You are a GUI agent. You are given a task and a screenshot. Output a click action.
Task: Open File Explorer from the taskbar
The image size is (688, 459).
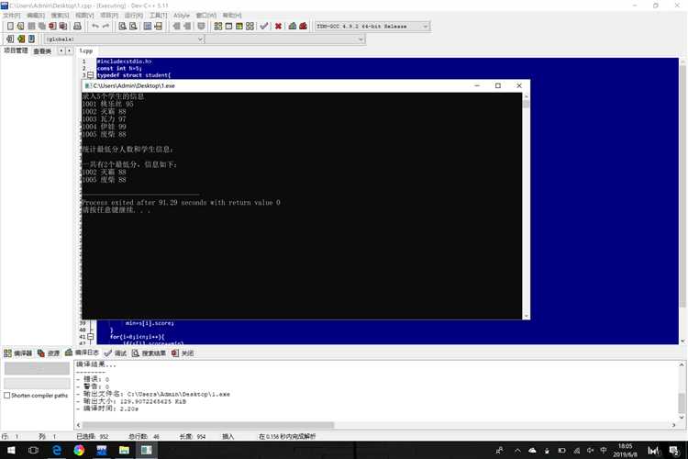point(124,450)
